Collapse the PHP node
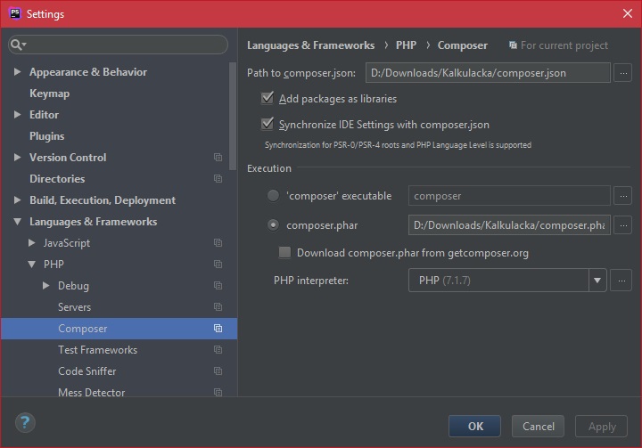 [31, 265]
